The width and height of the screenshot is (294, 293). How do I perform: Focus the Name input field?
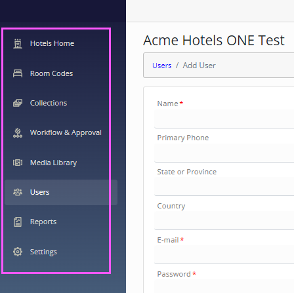click(224, 119)
